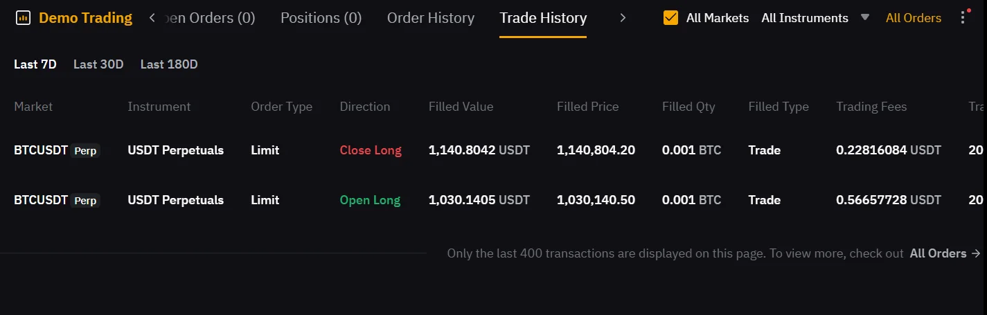Select the Trade History tab
Viewport: 987px width, 315px height.
[543, 18]
